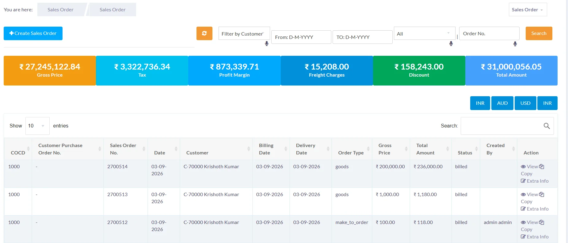Click Extra Info edit icon for order 2700514
Screen dimensions: 568x243
click(x=523, y=181)
